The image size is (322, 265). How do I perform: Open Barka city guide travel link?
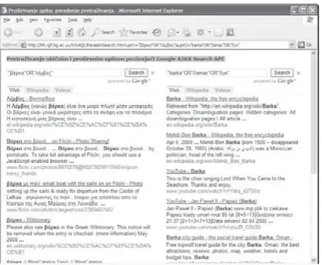click(x=230, y=237)
